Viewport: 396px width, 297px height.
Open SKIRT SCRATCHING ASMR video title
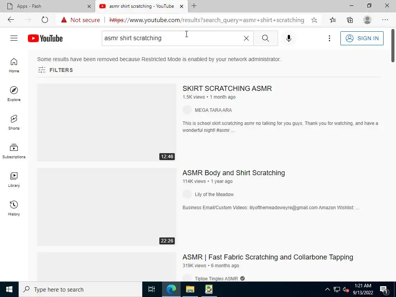[227, 89]
